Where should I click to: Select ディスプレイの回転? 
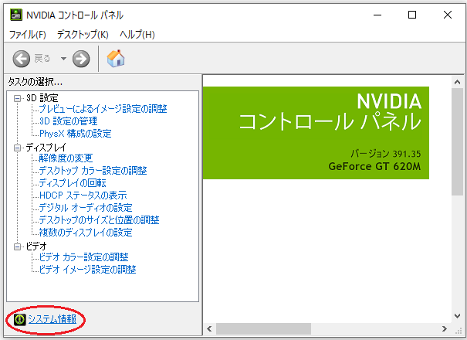coord(73,183)
